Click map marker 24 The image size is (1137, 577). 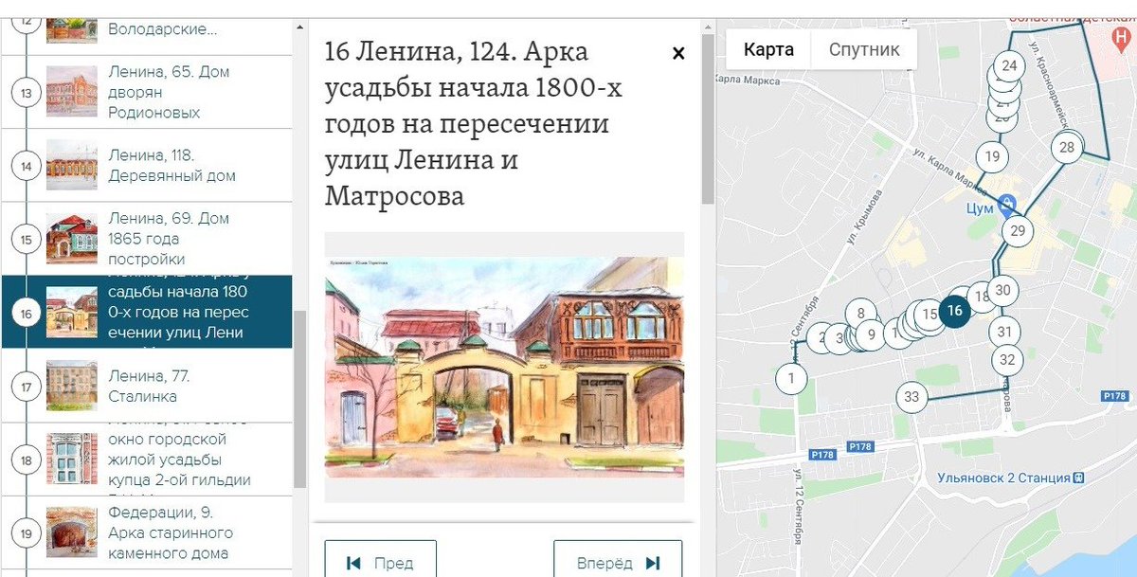tap(1009, 65)
